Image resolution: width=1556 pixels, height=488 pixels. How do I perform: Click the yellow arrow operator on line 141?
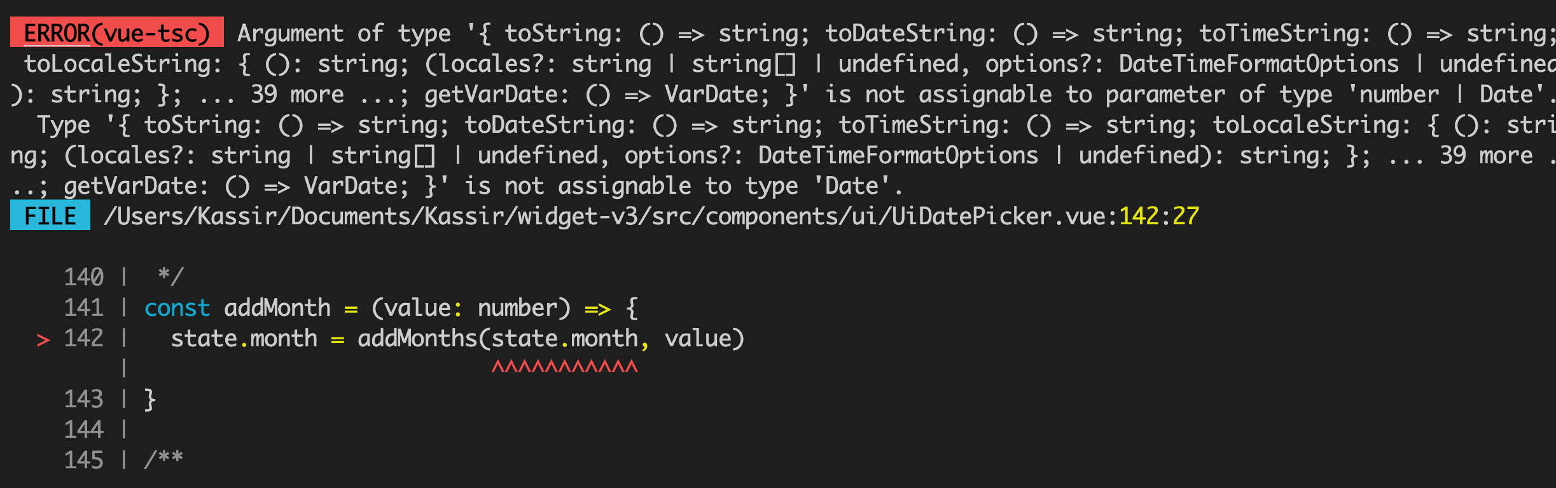[x=597, y=309]
